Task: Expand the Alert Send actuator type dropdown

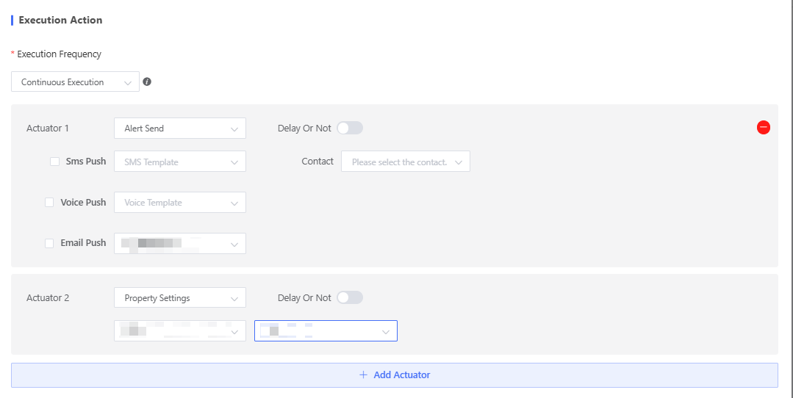Action: tap(179, 129)
